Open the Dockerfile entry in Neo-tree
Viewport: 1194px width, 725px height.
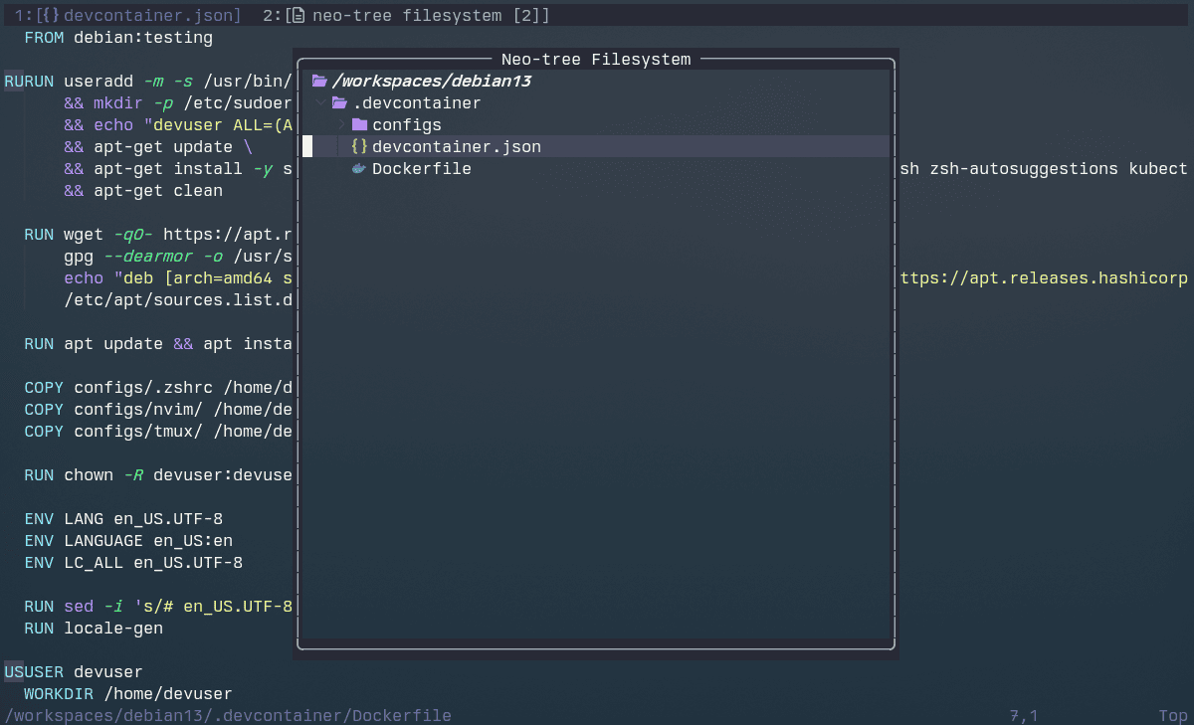[x=421, y=169]
